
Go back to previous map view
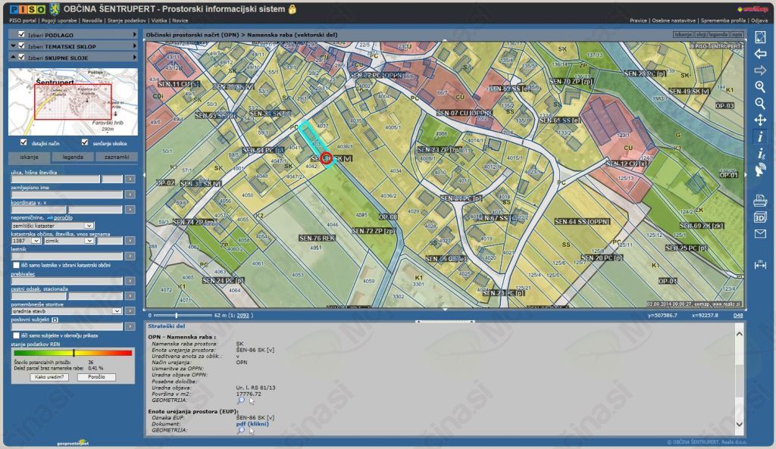pos(760,54)
